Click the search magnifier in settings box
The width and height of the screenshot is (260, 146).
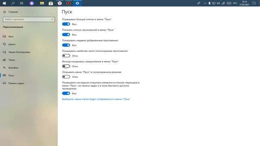pos(52,19)
